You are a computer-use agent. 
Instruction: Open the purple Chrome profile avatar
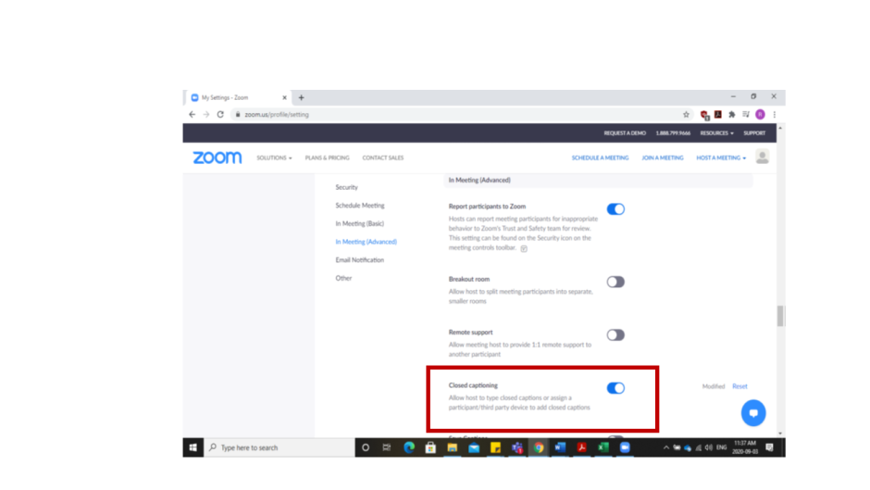pos(760,115)
